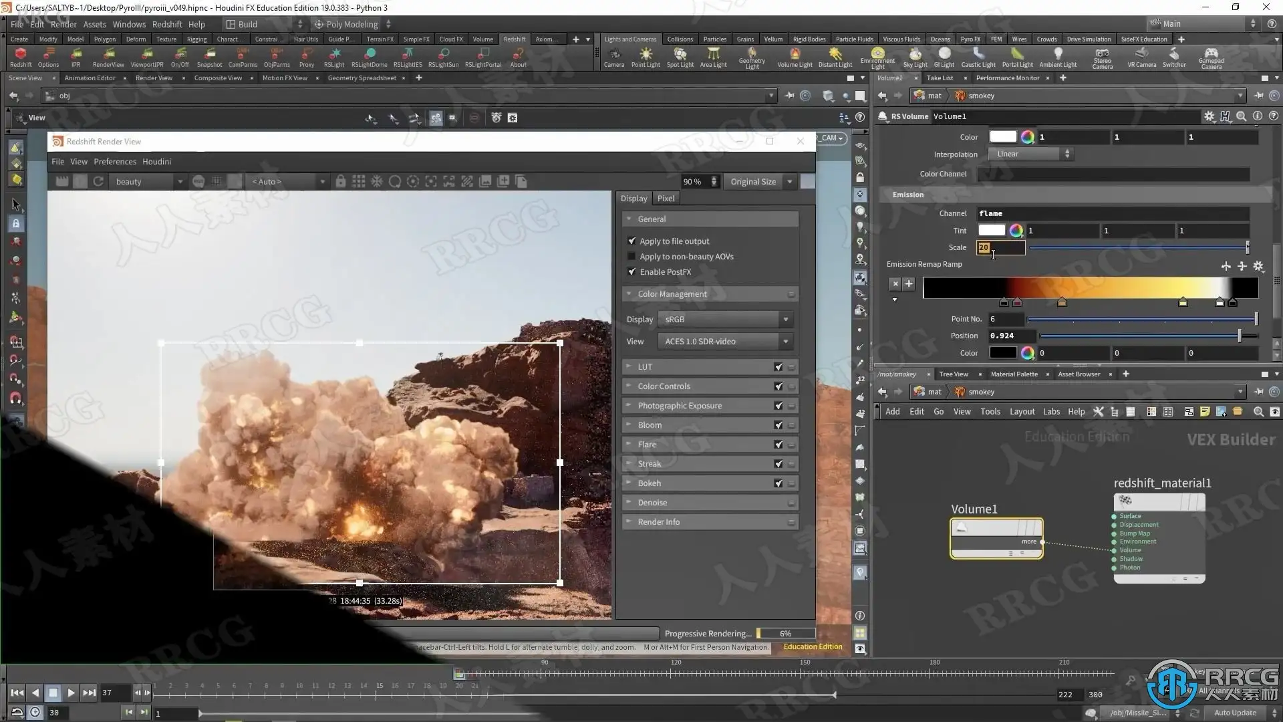The height and width of the screenshot is (722, 1283).
Task: Enable Apply to non-beauty AOVs
Action: pos(632,257)
